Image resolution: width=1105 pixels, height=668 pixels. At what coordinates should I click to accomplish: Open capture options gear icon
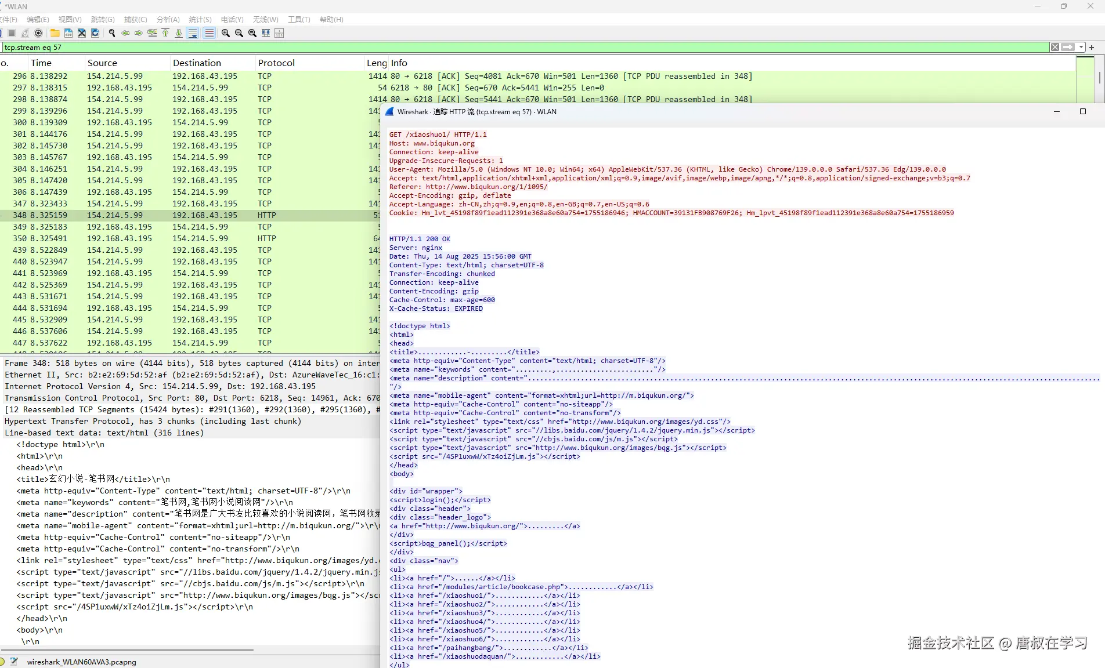38,33
